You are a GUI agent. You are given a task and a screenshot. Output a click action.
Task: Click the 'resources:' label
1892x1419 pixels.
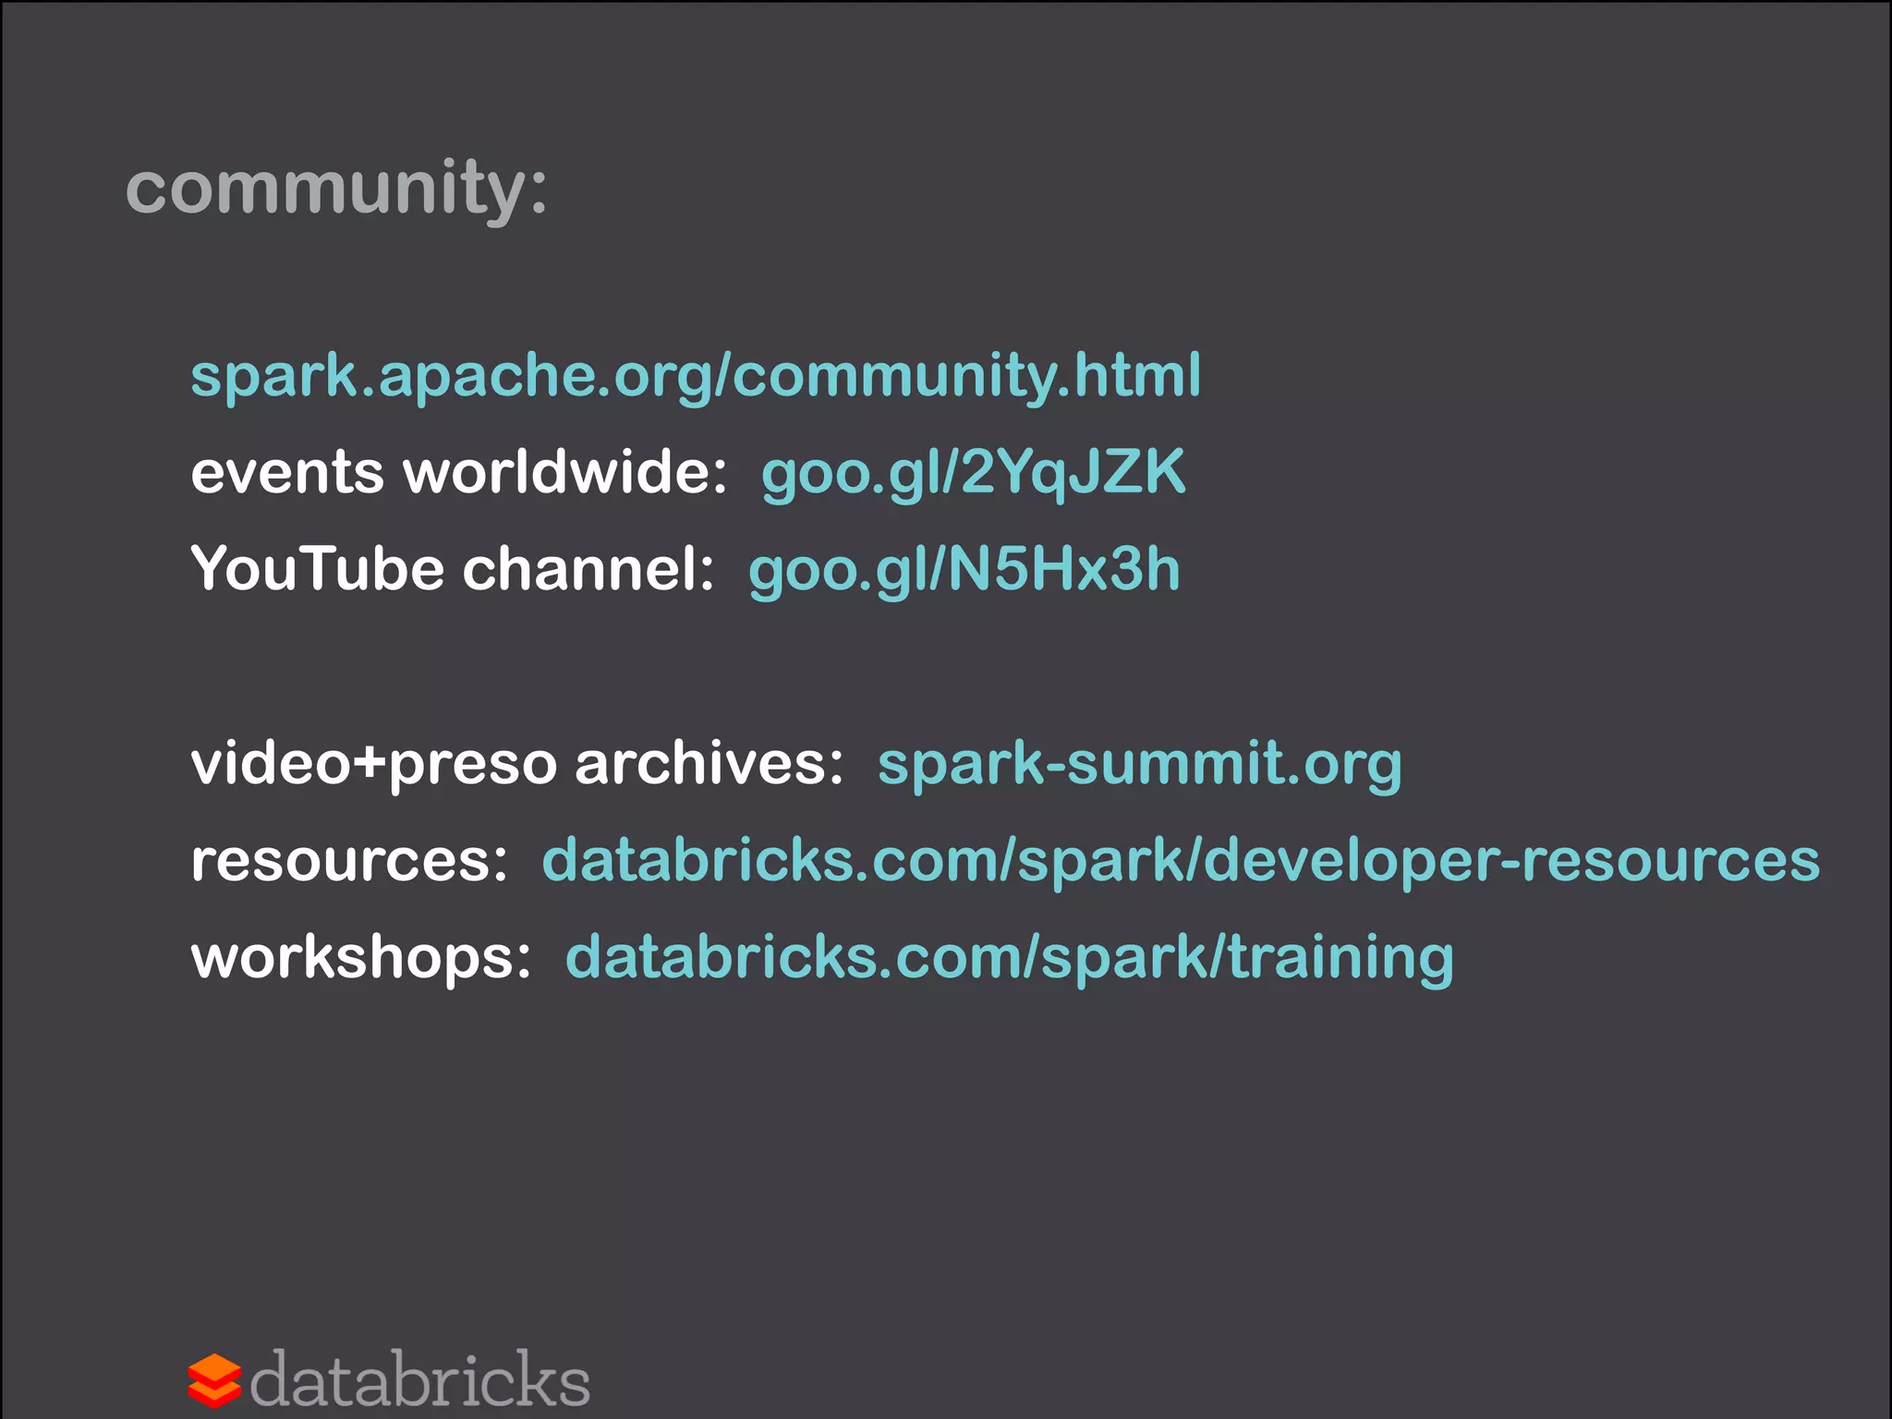[x=349, y=862]
